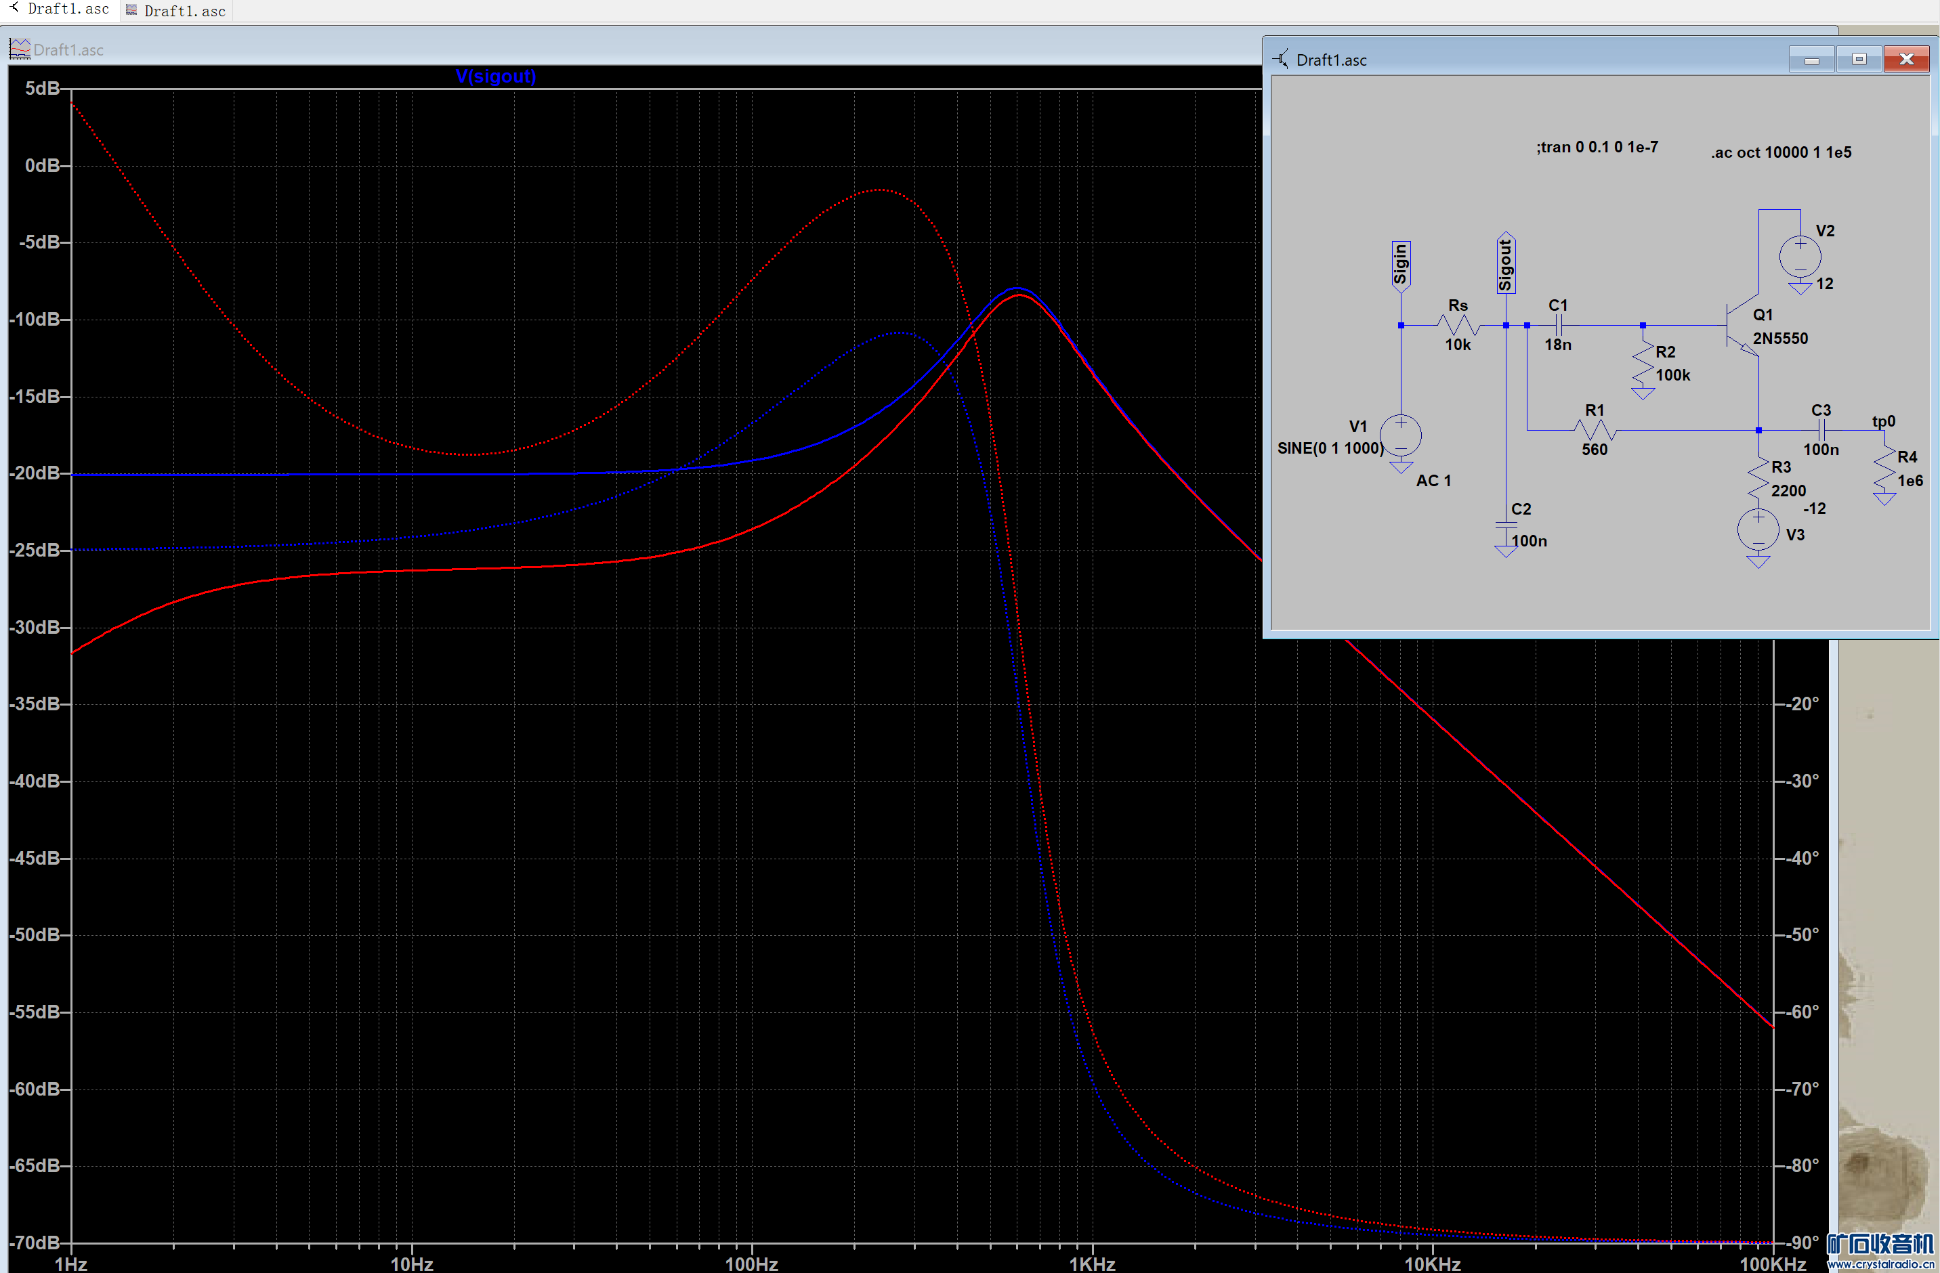Click the -70dB label on magnitude axis

(x=35, y=1243)
